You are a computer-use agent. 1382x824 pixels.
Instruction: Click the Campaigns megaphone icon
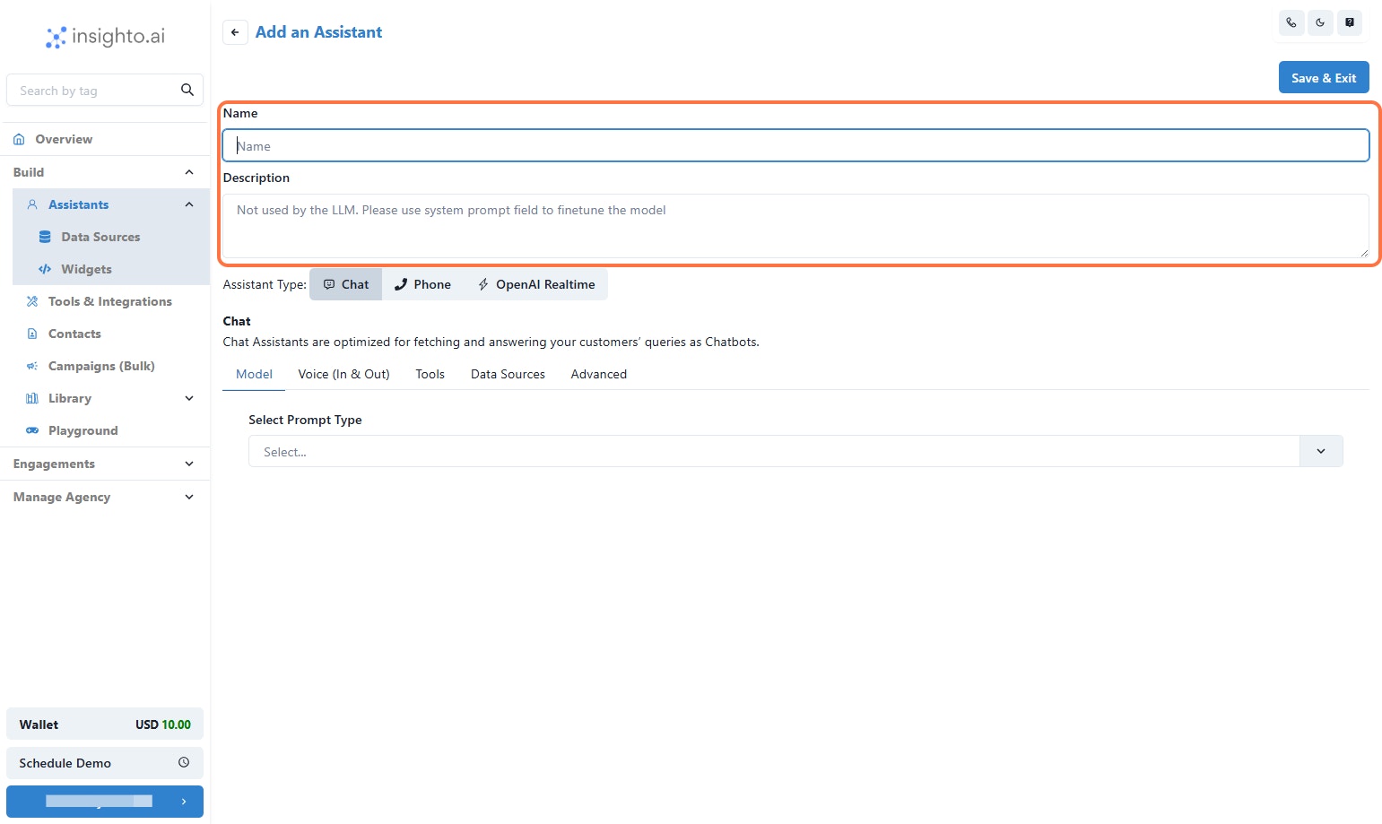pos(32,366)
